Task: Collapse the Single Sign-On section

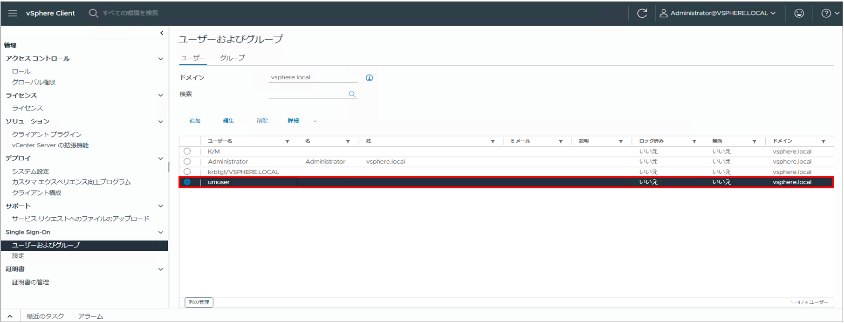Action: point(161,232)
